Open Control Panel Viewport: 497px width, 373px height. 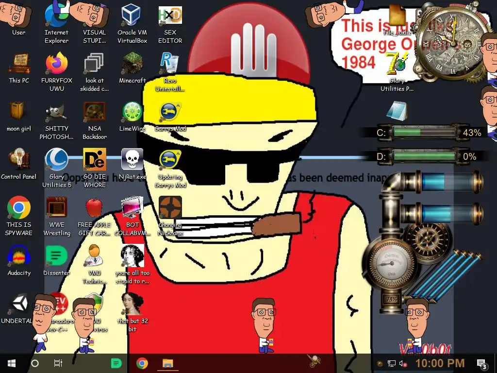(x=19, y=164)
